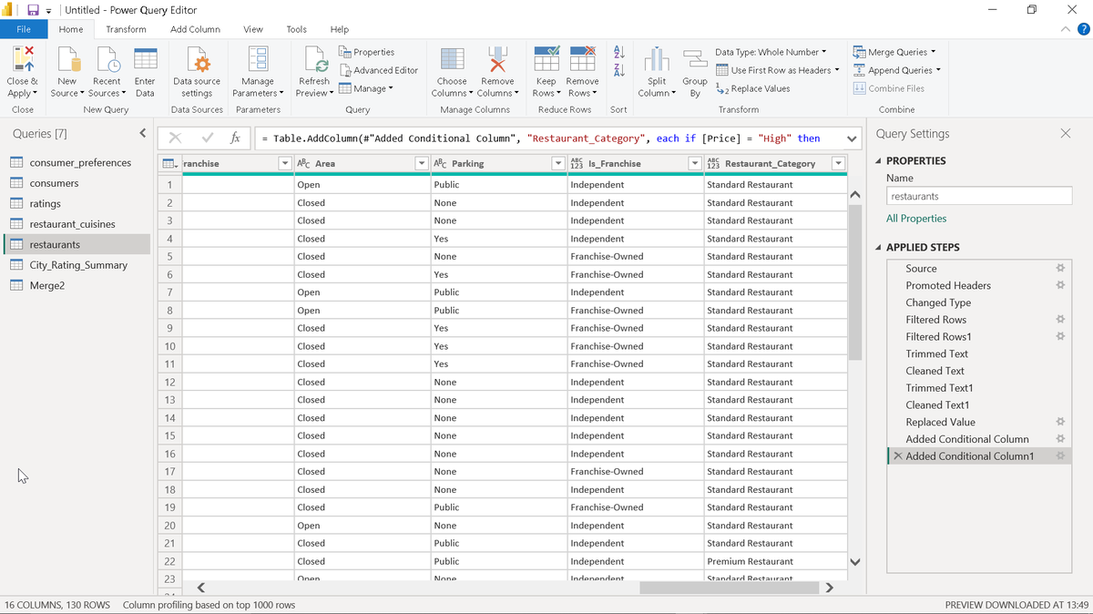Click the Remove Columns icon

497,59
